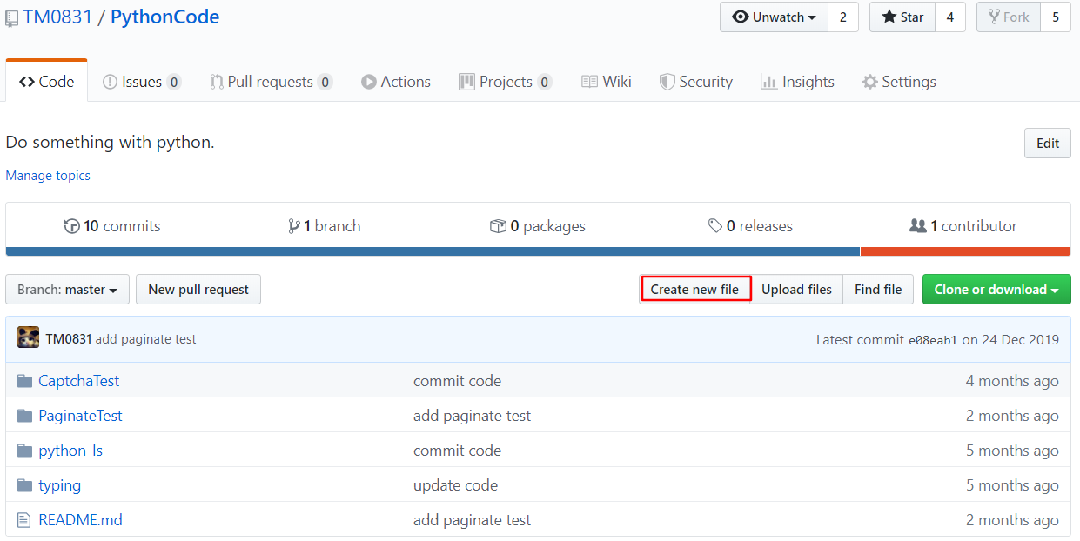Click 'add paginate test' message in commit bar

pyautogui.click(x=146, y=339)
